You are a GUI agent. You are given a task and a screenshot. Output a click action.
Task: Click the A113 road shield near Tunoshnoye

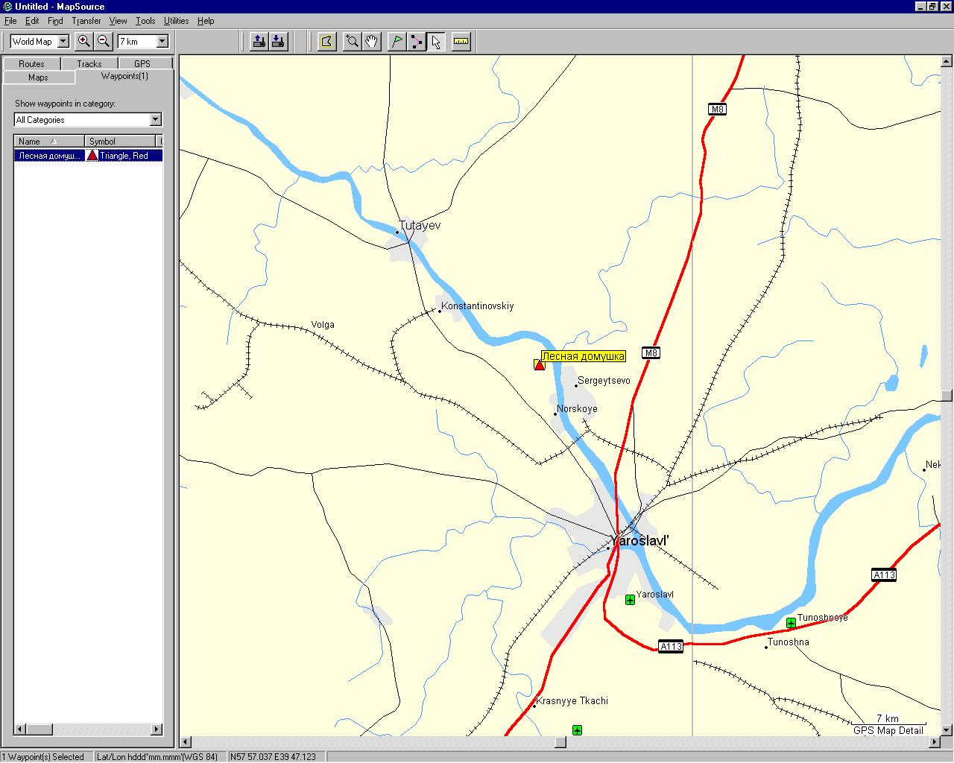884,575
